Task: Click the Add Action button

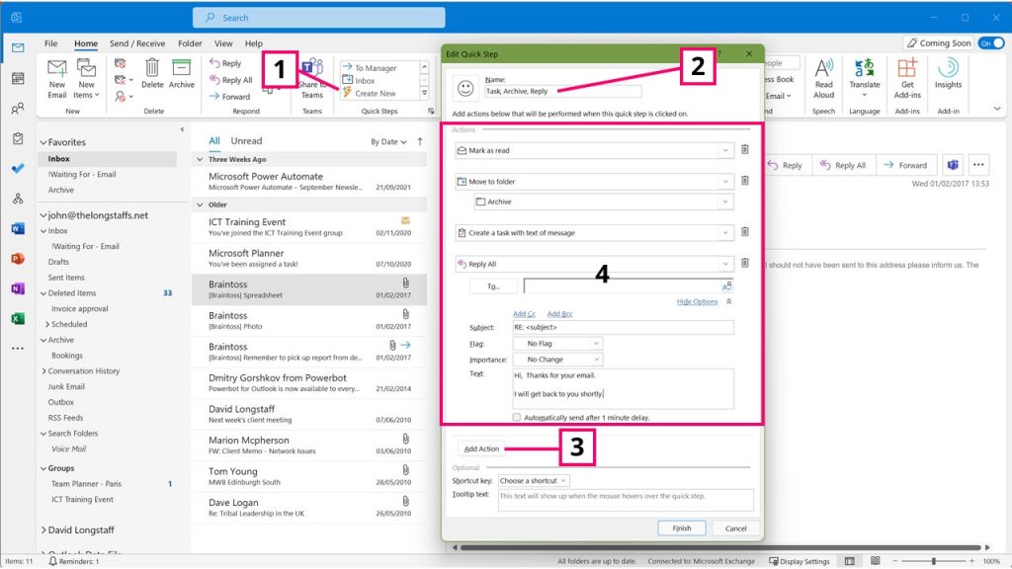Action: click(481, 448)
